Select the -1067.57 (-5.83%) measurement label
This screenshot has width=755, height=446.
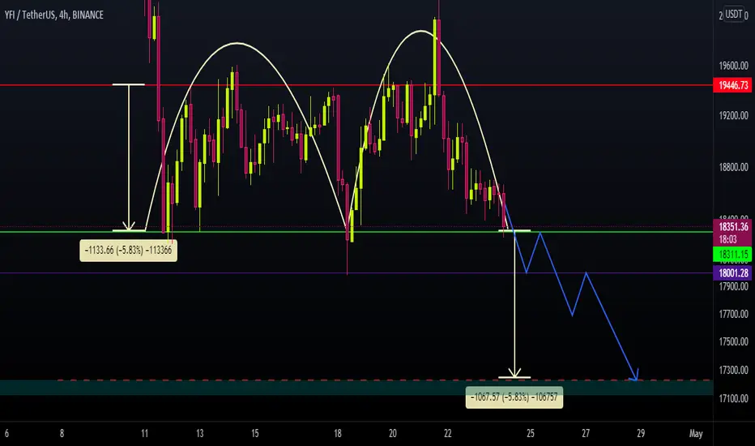click(514, 397)
